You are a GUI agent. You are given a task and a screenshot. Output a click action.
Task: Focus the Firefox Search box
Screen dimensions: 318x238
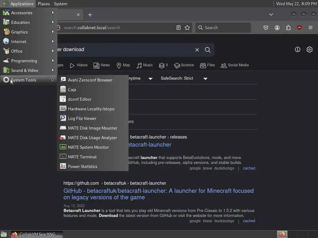[223, 28]
